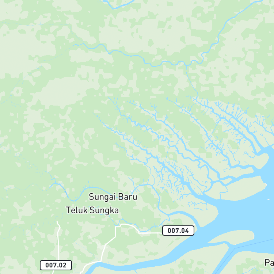Select the river confluence at upper center

tap(186, 65)
